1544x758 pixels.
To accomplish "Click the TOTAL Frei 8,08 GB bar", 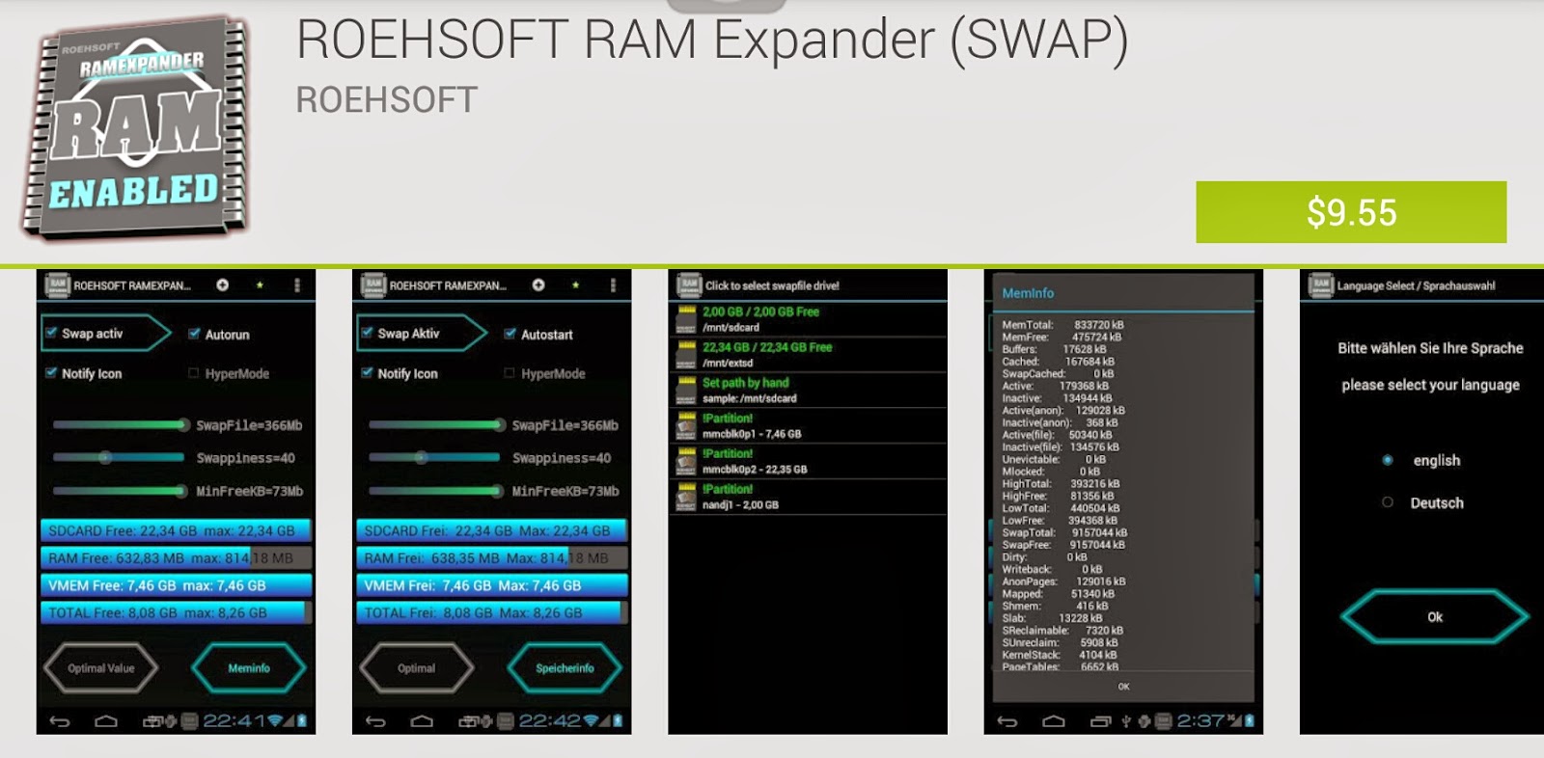I will point(492,612).
